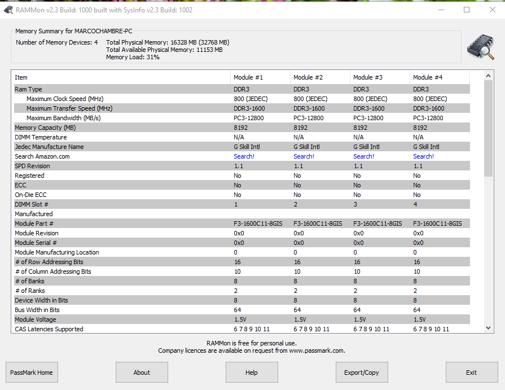The height and width of the screenshot is (390, 505).
Task: Select # of Banks row label
Action: [x=30, y=281]
